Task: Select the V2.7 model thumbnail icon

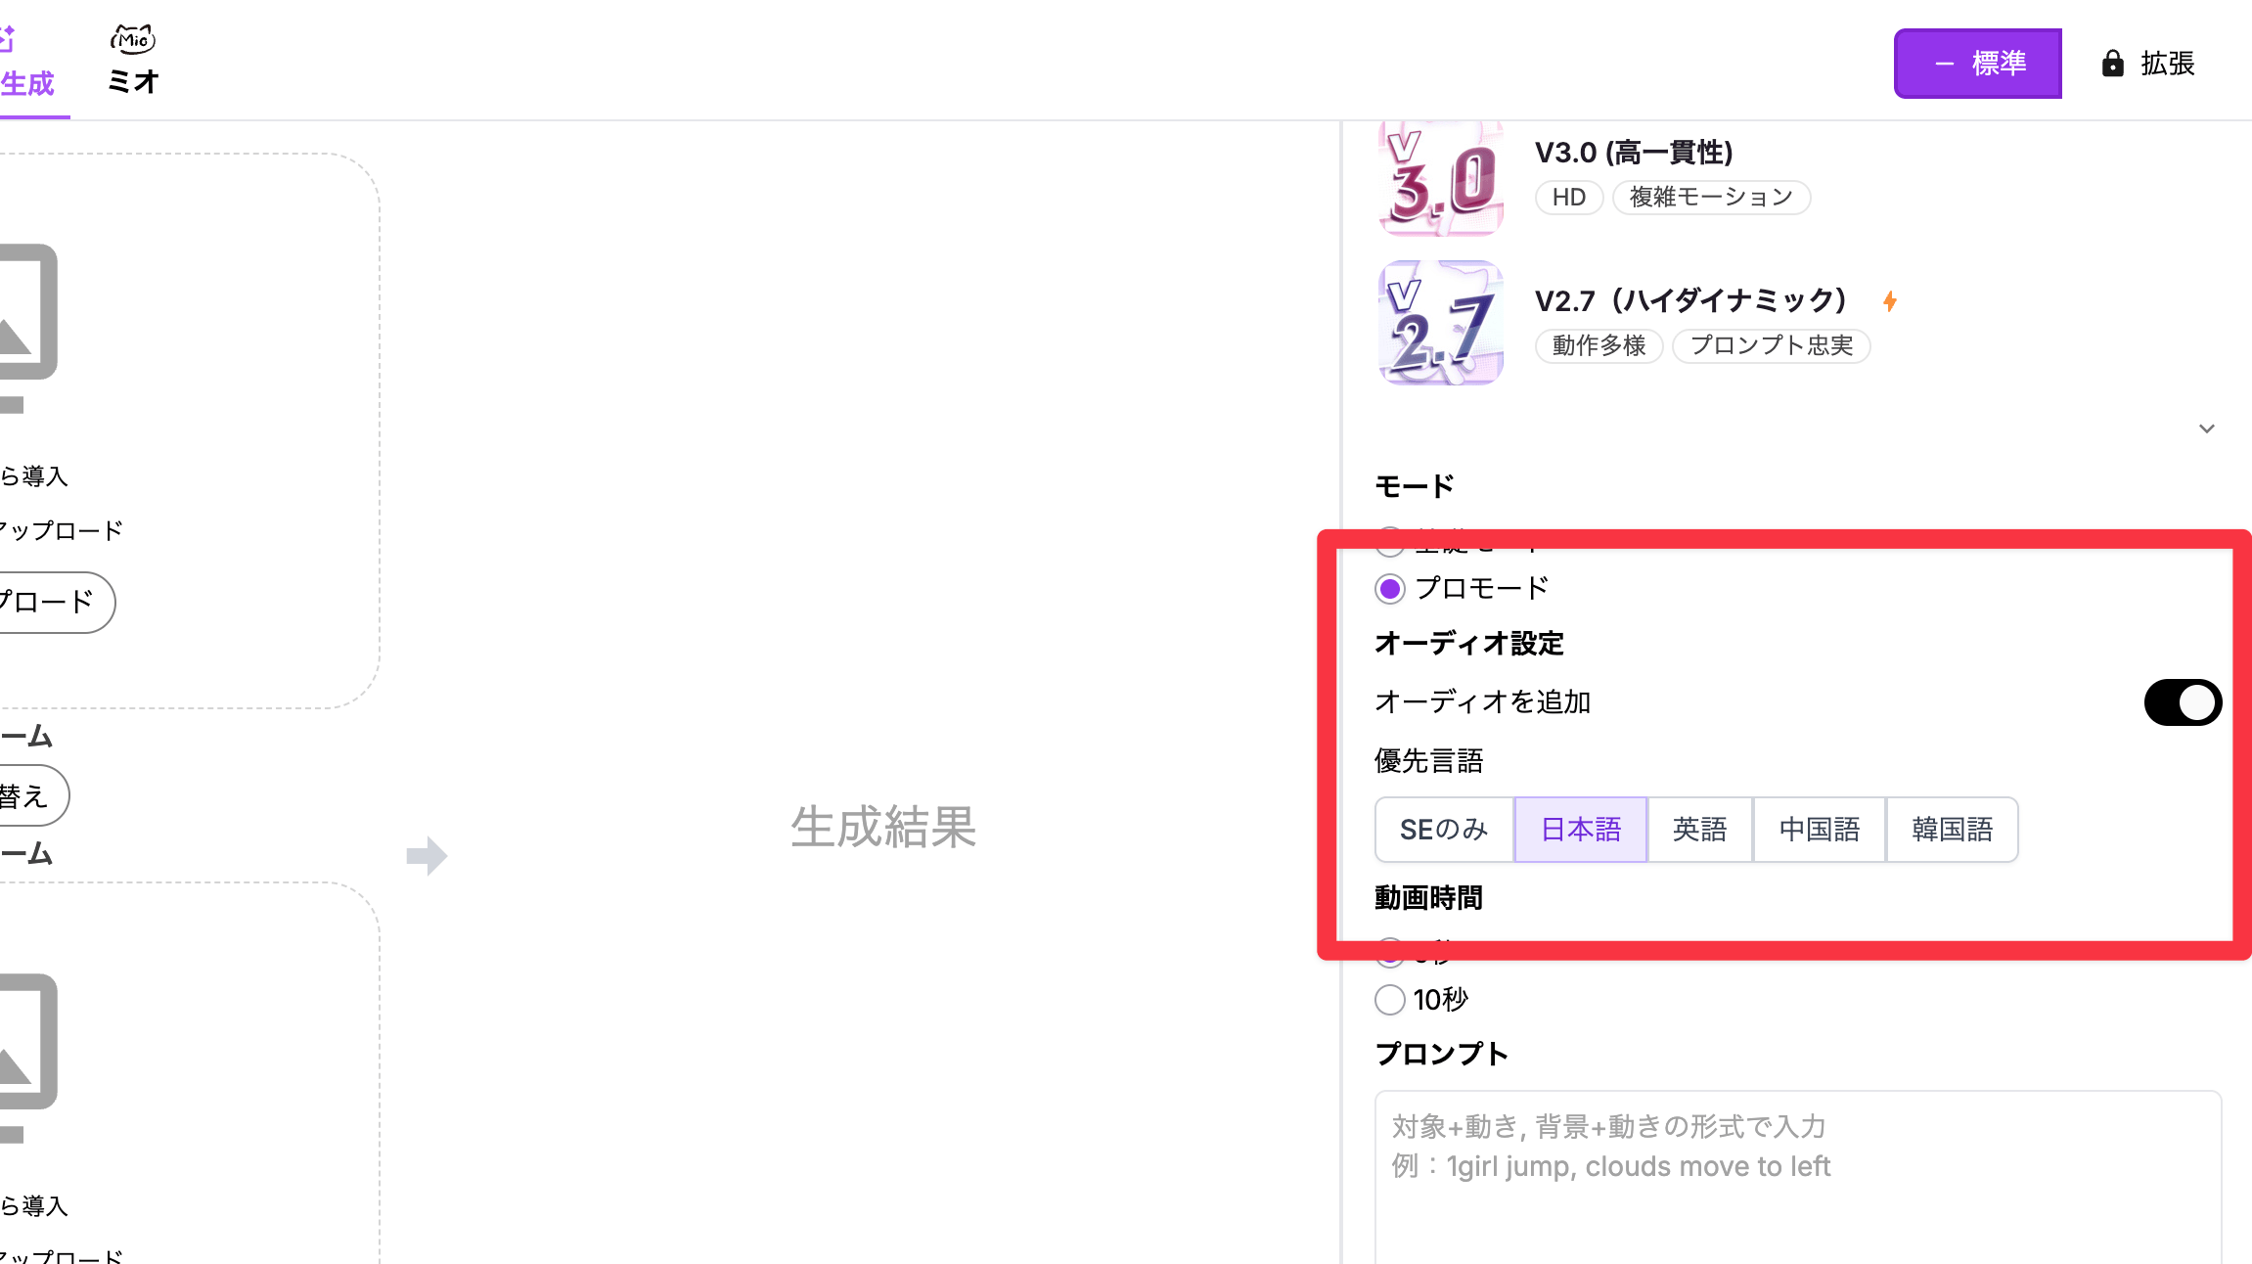Action: (x=1440, y=323)
